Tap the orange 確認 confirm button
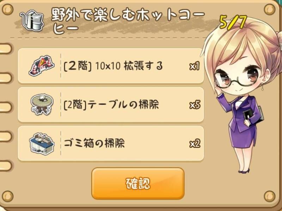 pos(138,184)
